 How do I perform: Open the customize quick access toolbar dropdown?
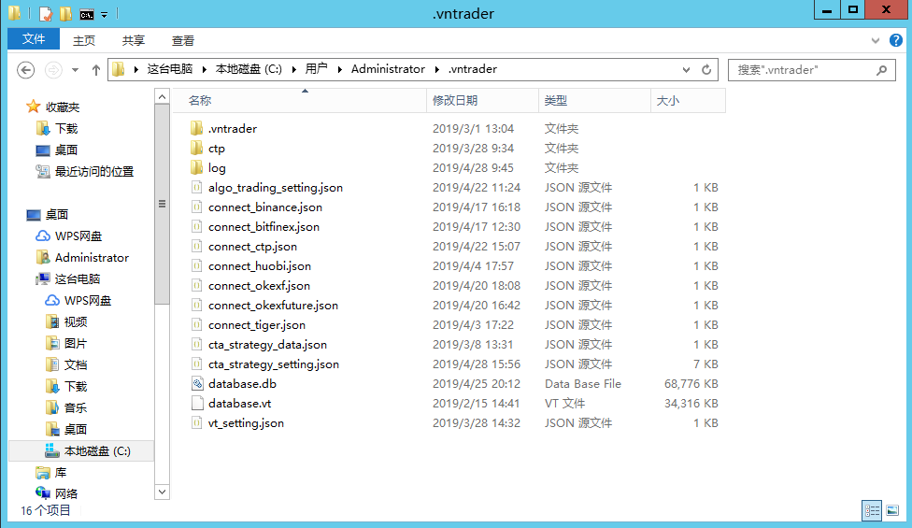pyautogui.click(x=104, y=15)
